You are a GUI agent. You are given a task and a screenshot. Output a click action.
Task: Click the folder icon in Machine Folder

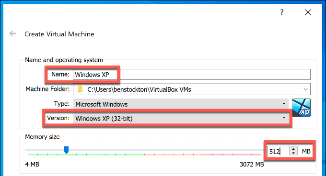(80, 89)
